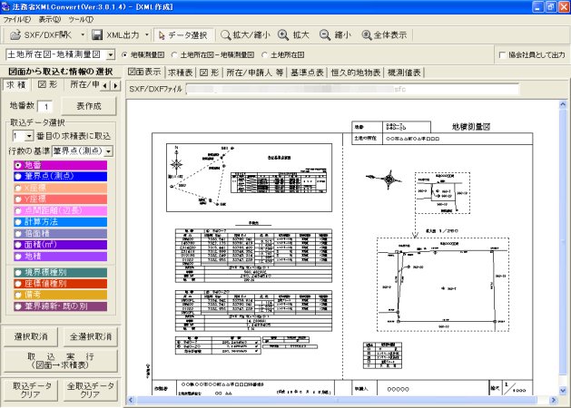This screenshot has height=408, width=571.
Task: Select the 筆界点(測点) radio option
Action: point(18,177)
